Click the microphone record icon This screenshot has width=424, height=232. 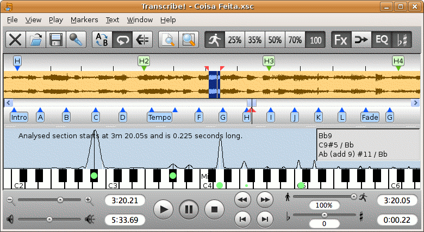tap(76, 40)
